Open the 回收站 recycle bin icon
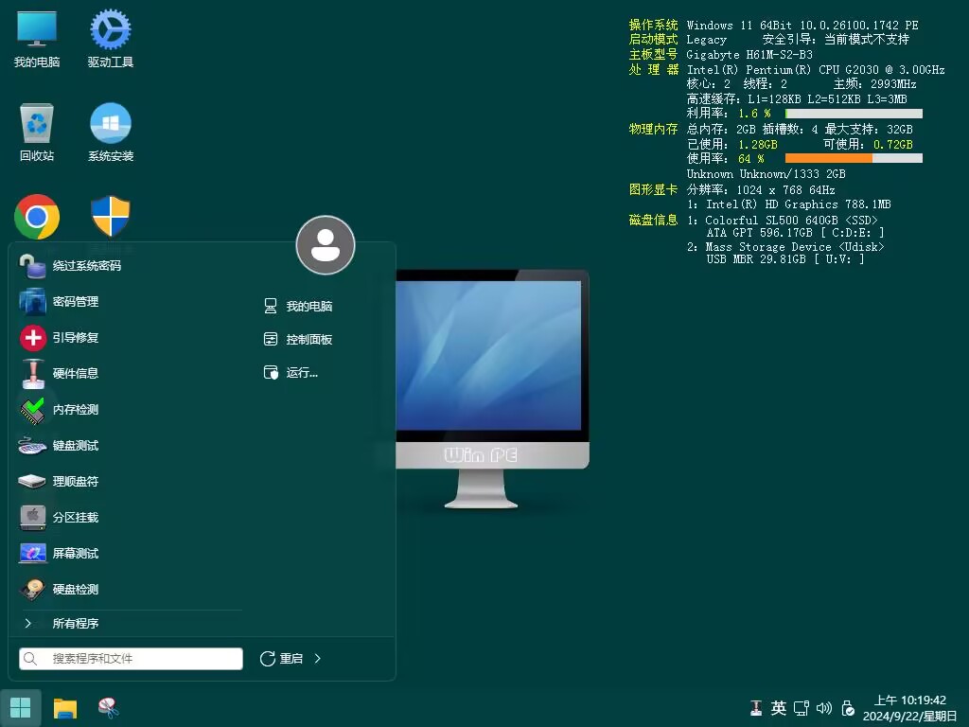 37,133
